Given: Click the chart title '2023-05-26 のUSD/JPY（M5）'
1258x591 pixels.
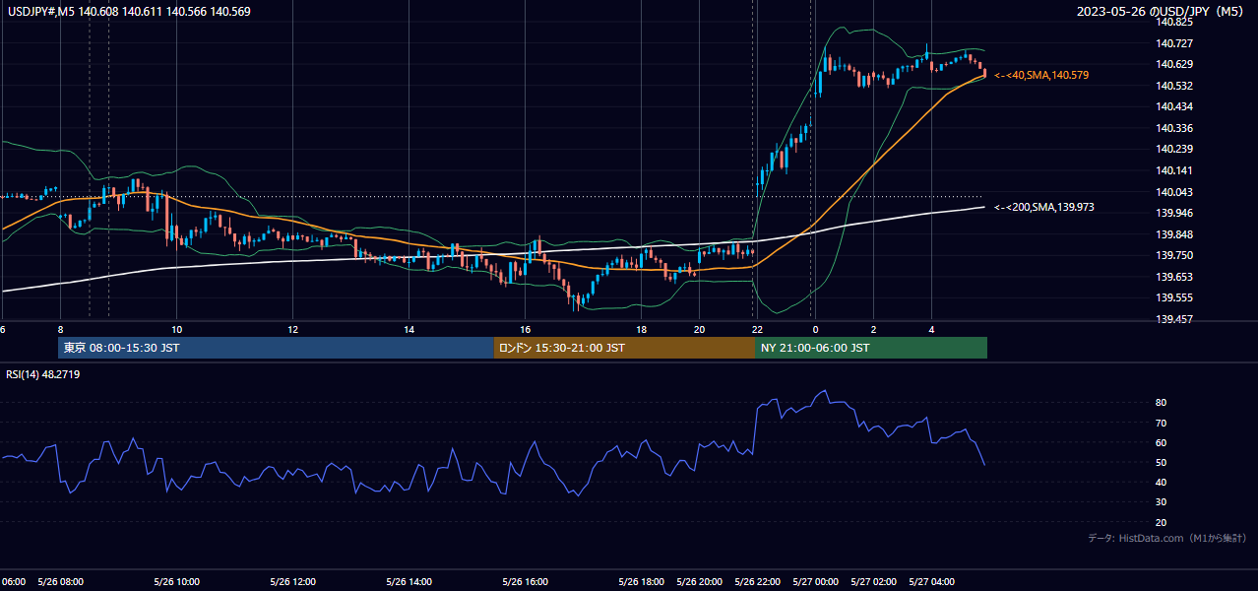Looking at the screenshot, I should tap(1162, 12).
